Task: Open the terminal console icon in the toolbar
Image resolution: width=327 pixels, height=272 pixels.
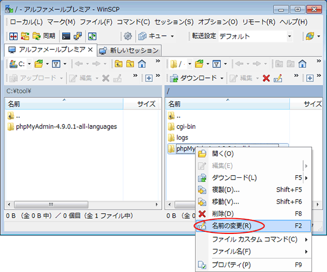Action: tap(66, 36)
